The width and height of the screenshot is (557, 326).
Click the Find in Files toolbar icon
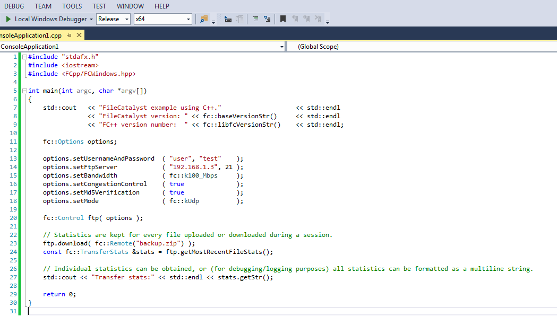tap(204, 19)
